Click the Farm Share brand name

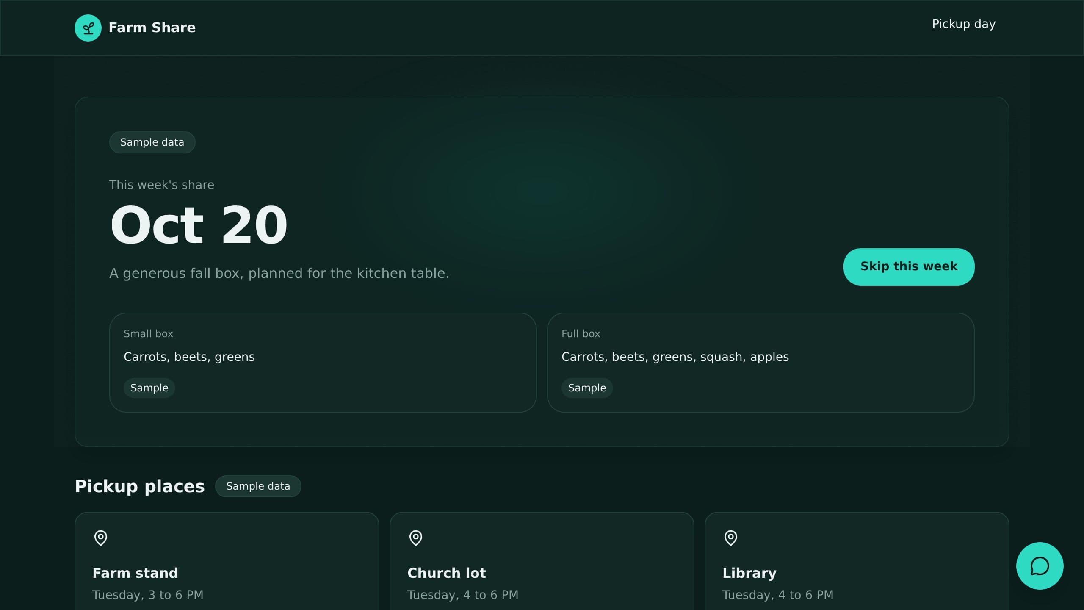152,28
